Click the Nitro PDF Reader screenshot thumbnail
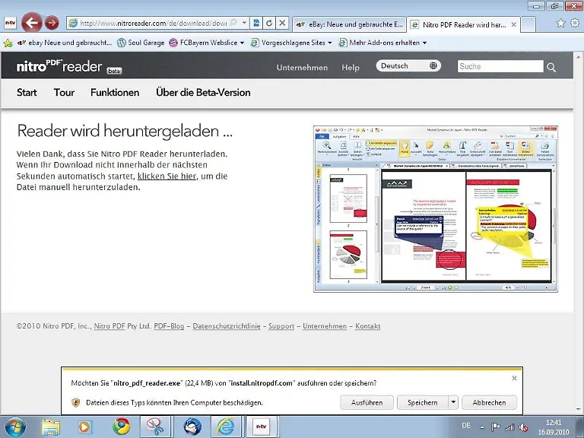The width and height of the screenshot is (584, 438). (x=436, y=208)
